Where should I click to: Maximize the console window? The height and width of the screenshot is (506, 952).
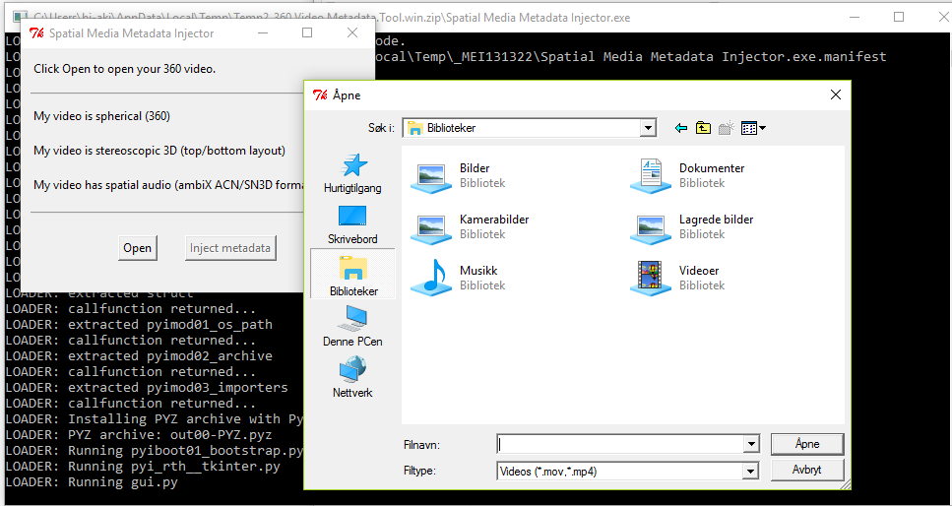coord(899,17)
